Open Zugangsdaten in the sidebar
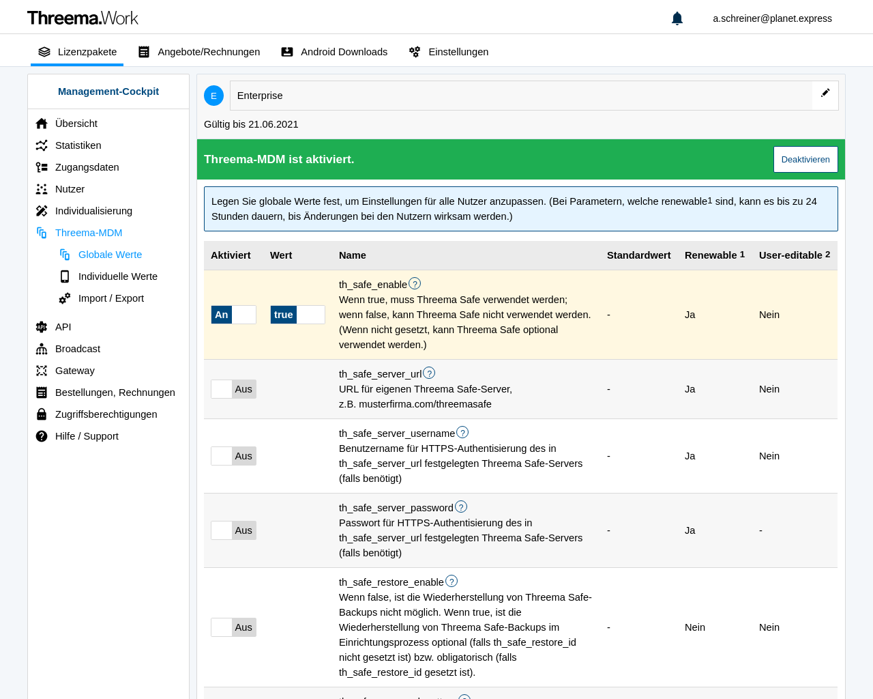 coord(87,167)
